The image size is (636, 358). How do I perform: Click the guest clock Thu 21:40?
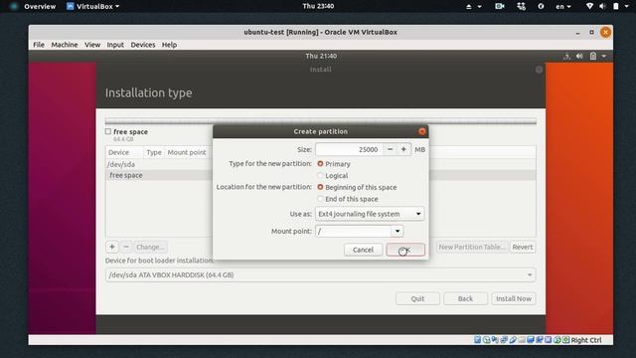pos(321,56)
